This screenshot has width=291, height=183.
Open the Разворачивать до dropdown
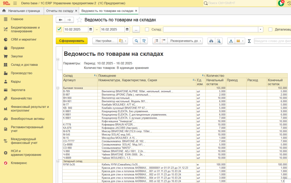tap(185, 41)
